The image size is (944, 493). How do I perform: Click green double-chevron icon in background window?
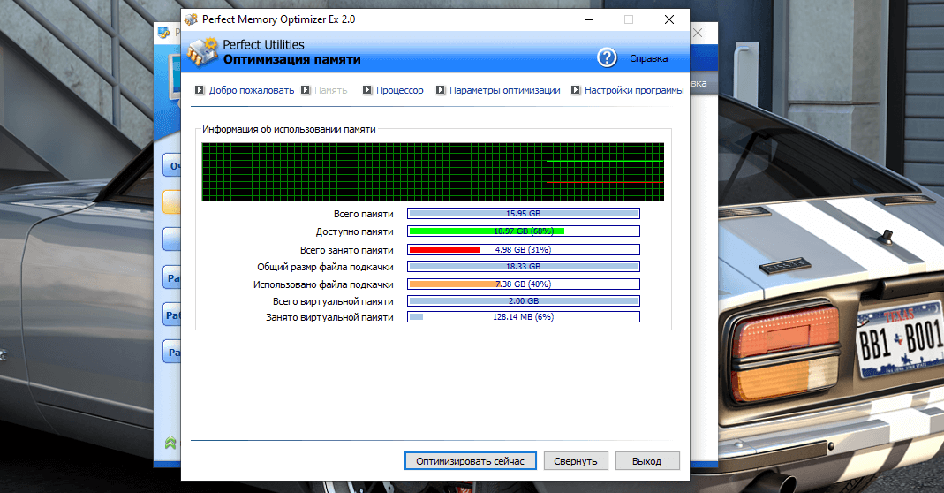170,442
